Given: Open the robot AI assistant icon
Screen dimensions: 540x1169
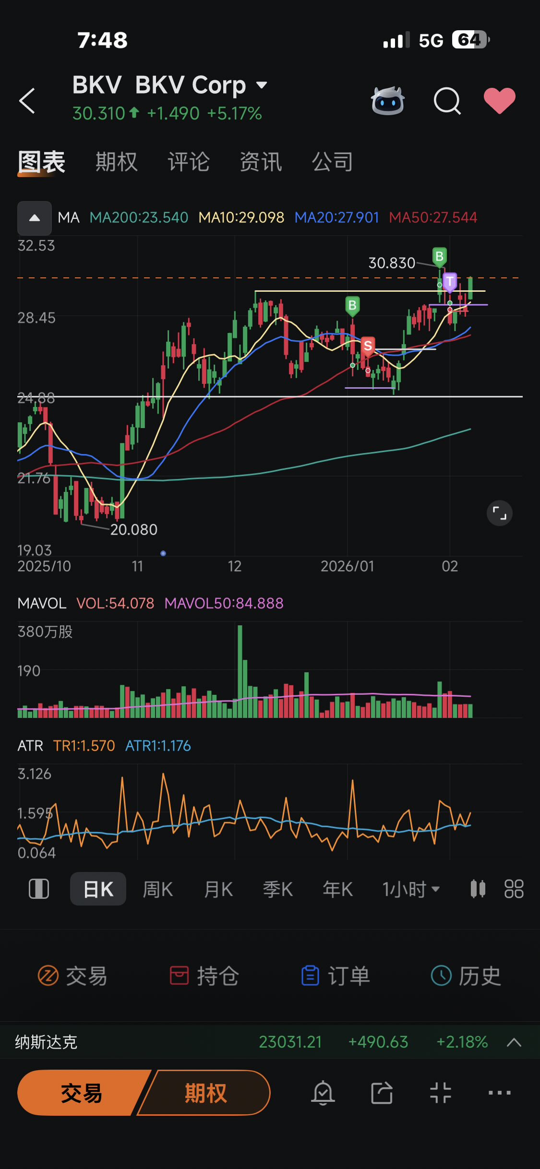Looking at the screenshot, I should [x=388, y=100].
